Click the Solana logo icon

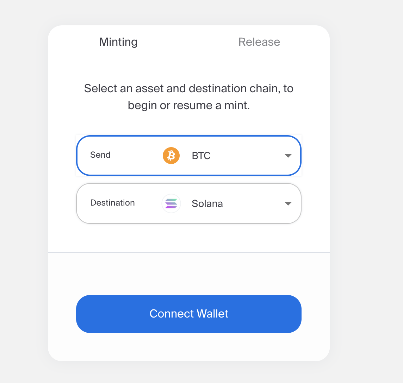[171, 203]
